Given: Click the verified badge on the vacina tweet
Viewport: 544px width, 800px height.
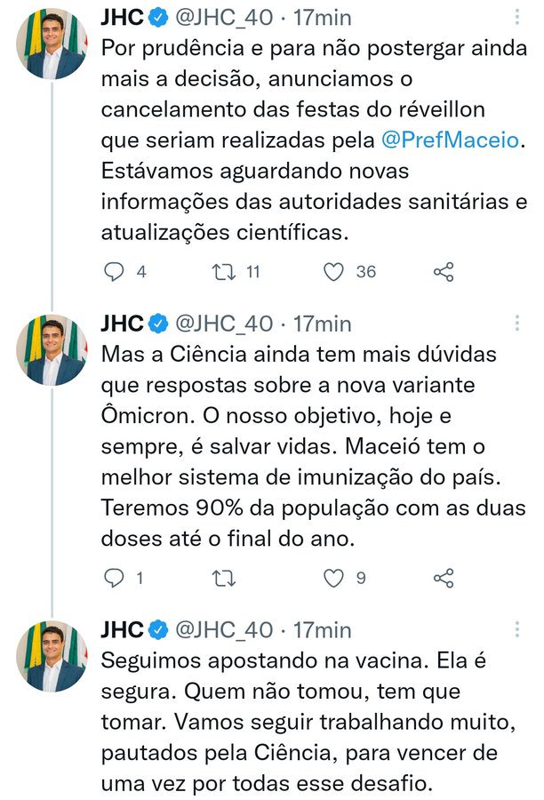Looking at the screenshot, I should [157, 630].
